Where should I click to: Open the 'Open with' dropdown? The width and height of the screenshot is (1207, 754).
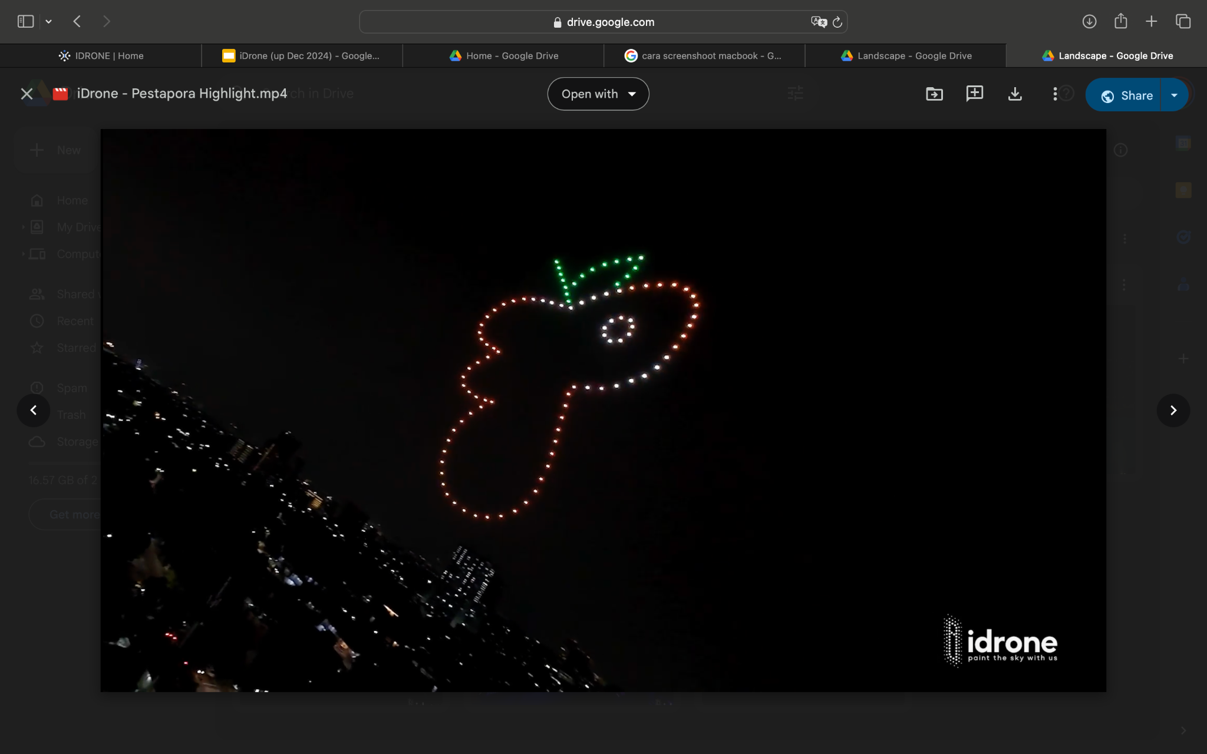point(598,94)
